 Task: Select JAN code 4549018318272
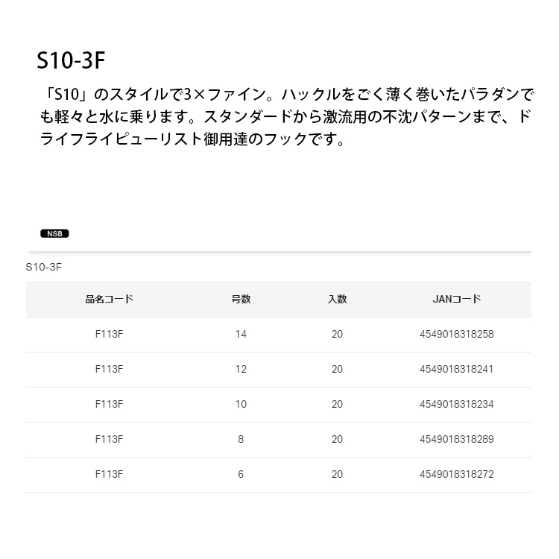457,475
